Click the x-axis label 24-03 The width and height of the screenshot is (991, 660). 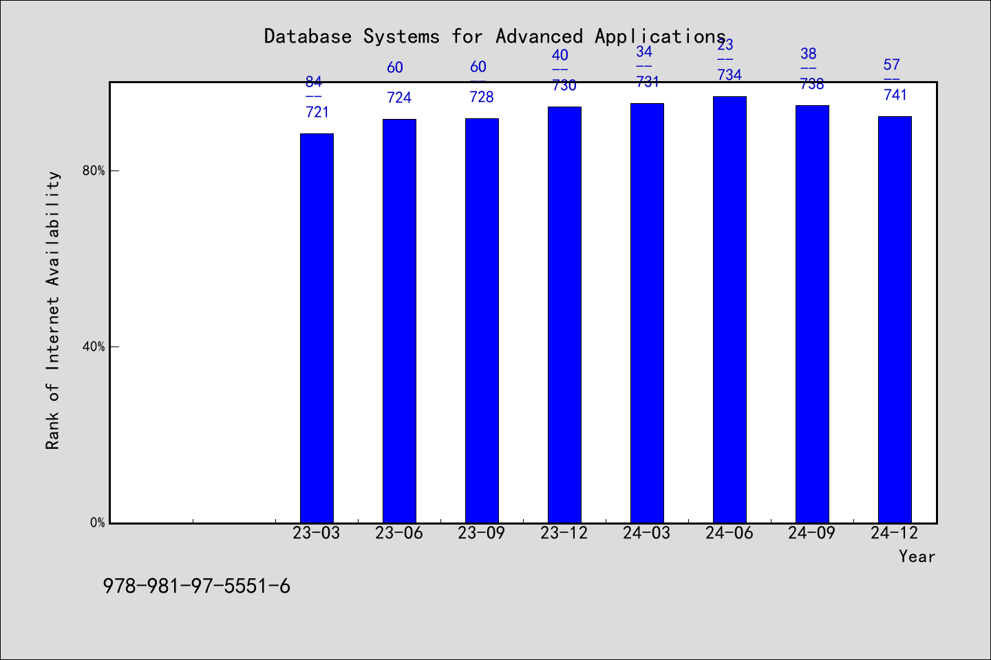click(647, 533)
